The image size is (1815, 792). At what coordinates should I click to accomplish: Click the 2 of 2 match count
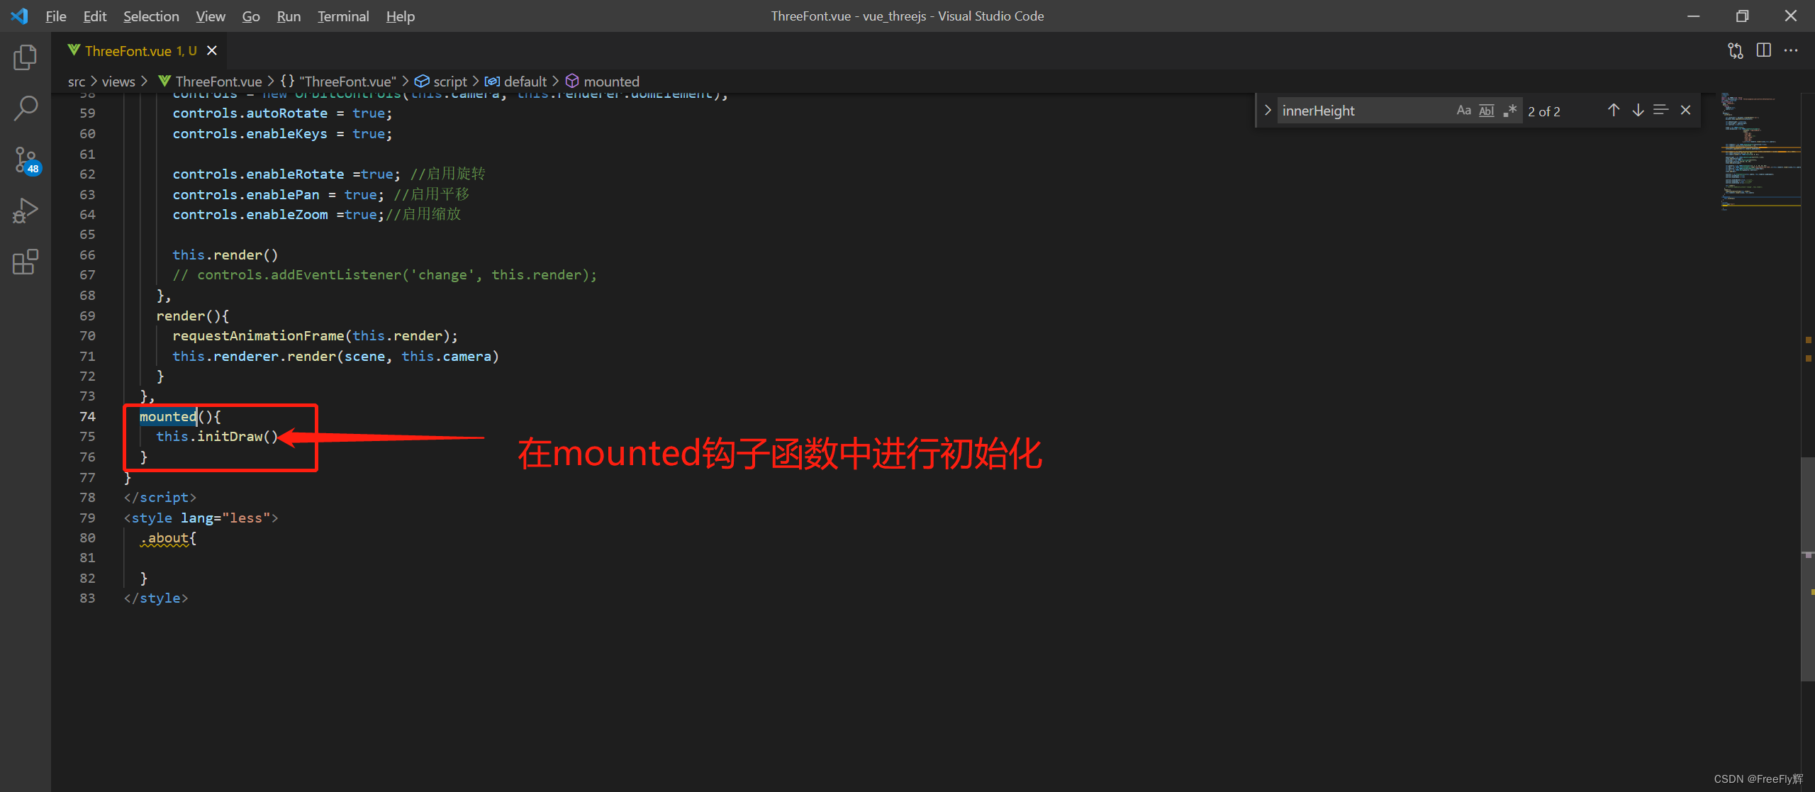(1544, 111)
